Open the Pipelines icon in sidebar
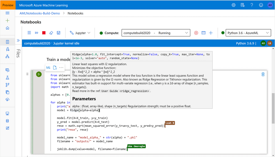Image resolution: width=275 pixels, height=157 pixels. 7,85
